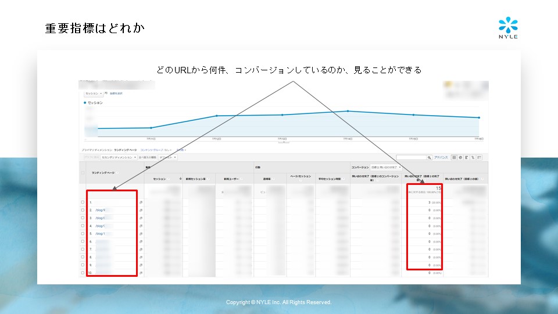Open row 5 external link icon

tap(141, 234)
